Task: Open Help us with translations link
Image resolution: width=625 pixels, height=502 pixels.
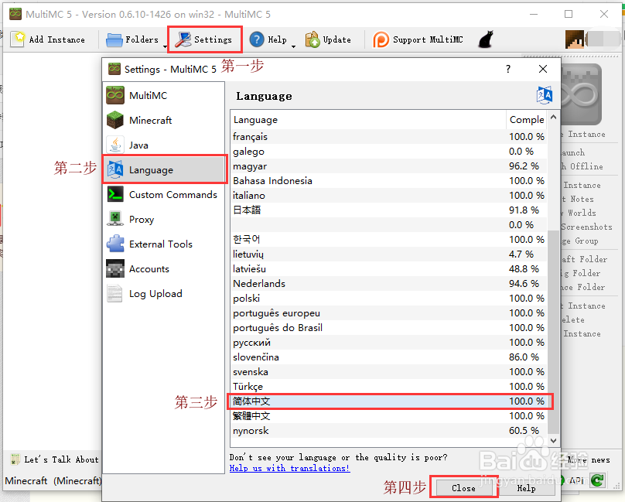Action: pyautogui.click(x=290, y=468)
